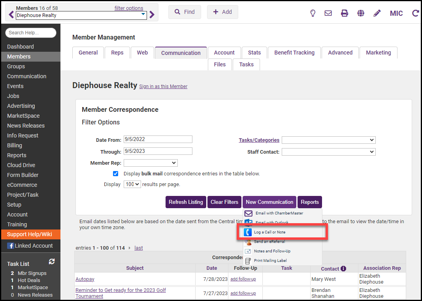Refresh the Task List with sync icon
This screenshot has width=422, height=301.
(51, 261)
